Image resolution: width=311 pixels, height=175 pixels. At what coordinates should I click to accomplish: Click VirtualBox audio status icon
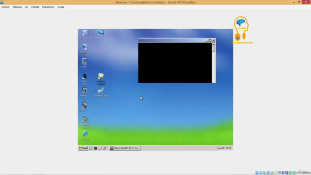(x=264, y=173)
